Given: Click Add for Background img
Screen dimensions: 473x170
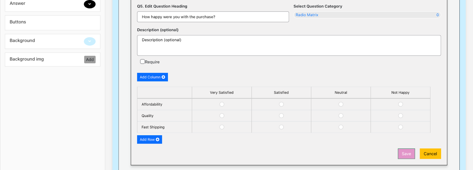Looking at the screenshot, I should [x=90, y=60].
